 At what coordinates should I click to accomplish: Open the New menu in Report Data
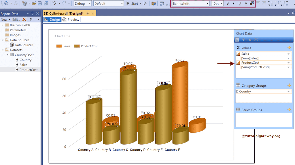pyautogui.click(x=5, y=20)
